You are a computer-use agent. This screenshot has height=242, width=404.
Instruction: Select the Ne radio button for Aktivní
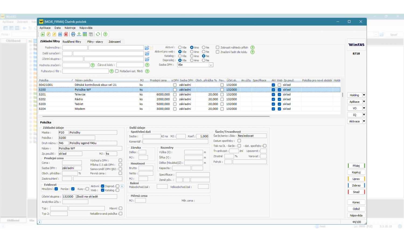tap(204, 48)
